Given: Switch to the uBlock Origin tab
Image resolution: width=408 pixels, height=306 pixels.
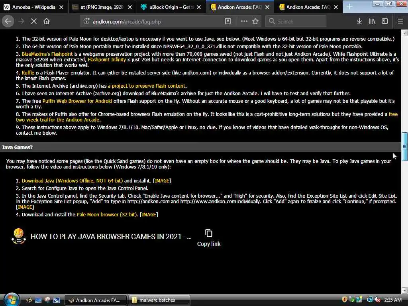Looking at the screenshot, I should pos(171,7).
